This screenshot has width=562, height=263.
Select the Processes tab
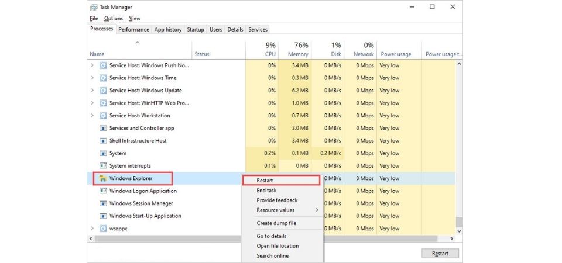tap(102, 29)
